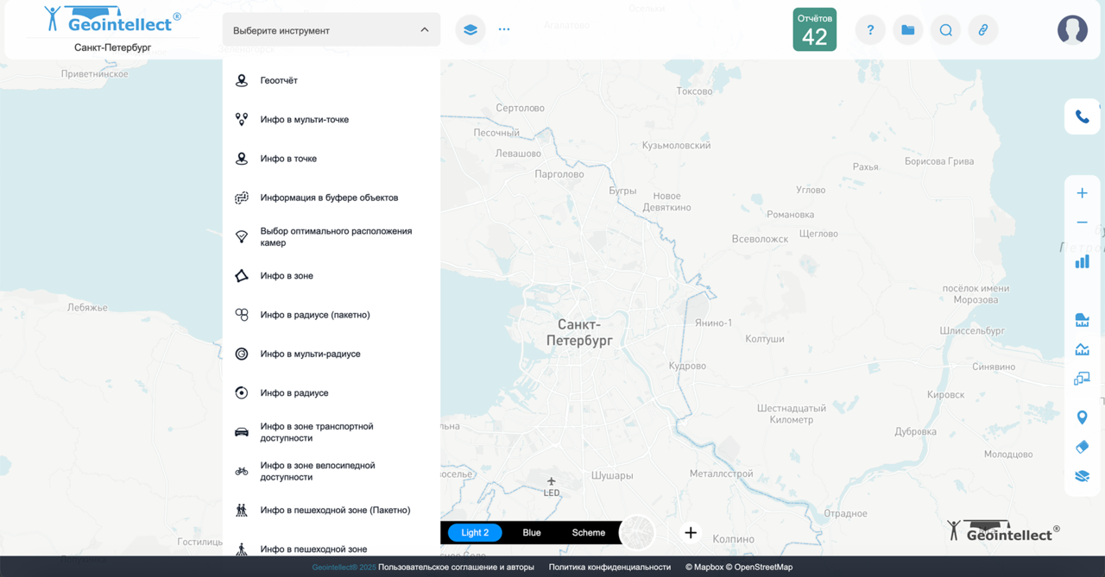1105x577 pixels.
Task: Collapse the 'Выберите инструмент' dropdown
Action: pos(424,30)
